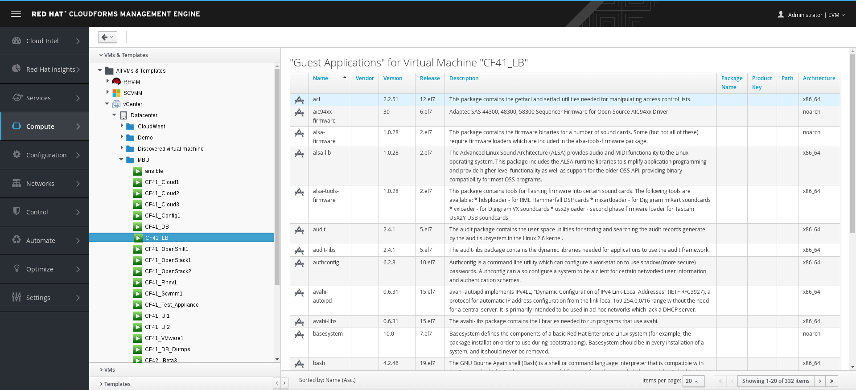The height and width of the screenshot is (390, 856).
Task: Open the Items per page dropdown
Action: tap(693, 381)
